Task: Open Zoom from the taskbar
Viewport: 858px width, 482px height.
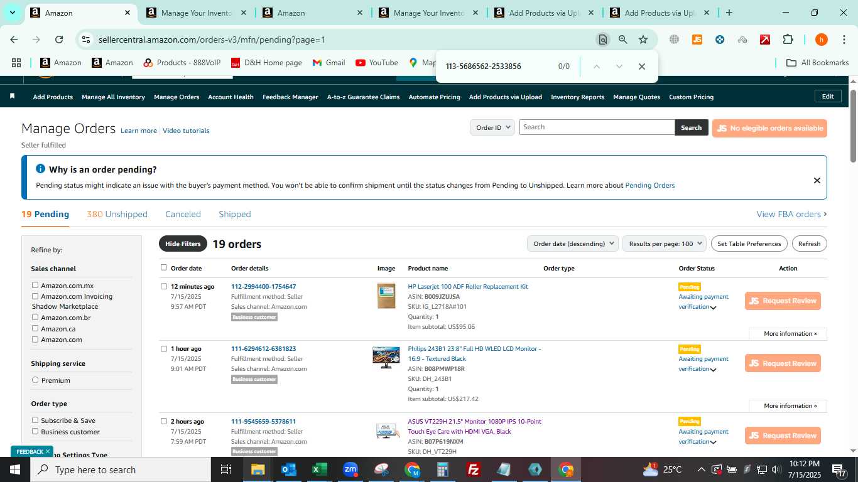Action: coord(350,469)
